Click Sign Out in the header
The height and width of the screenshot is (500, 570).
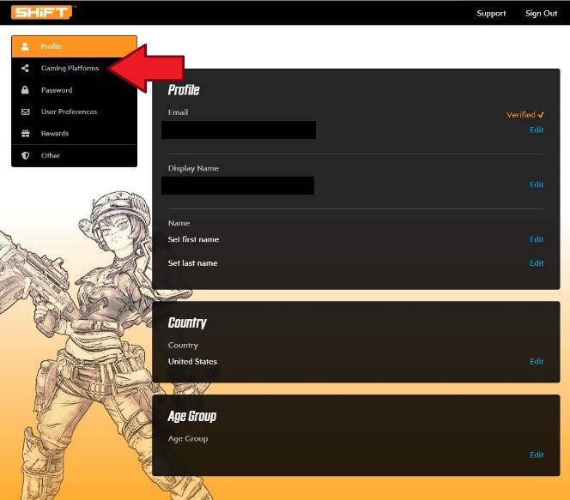[542, 14]
